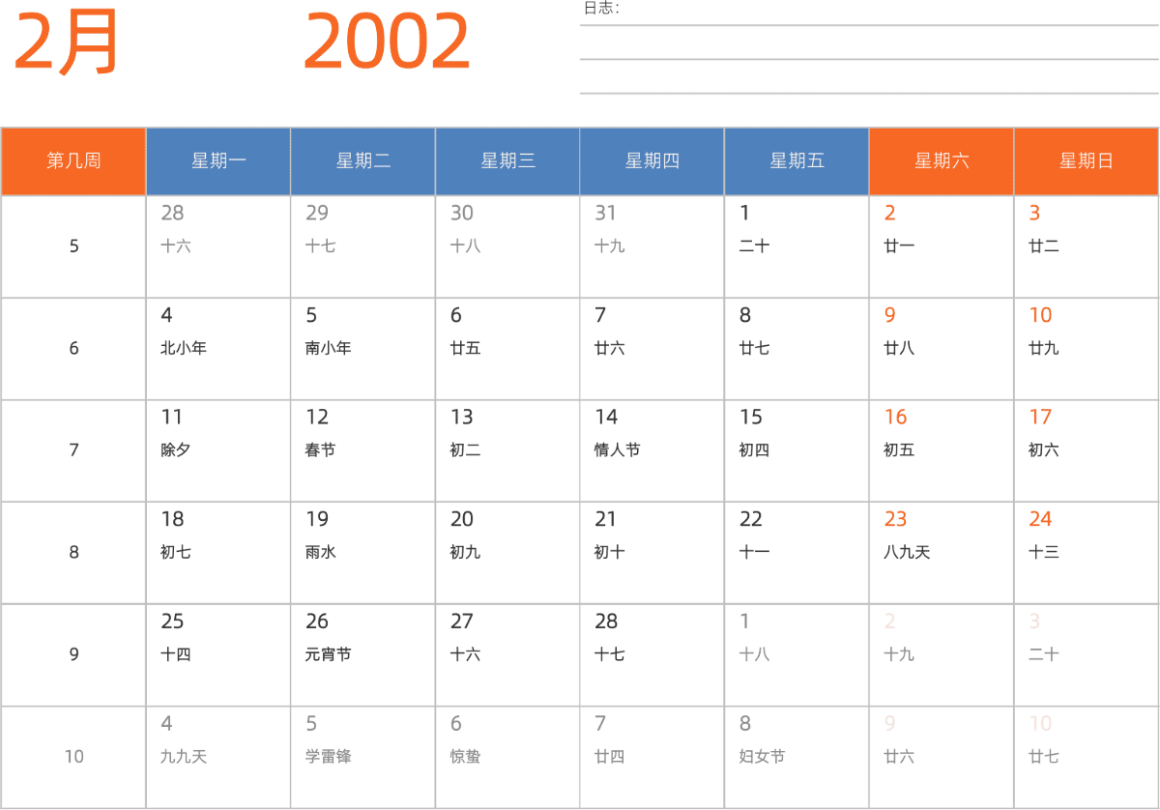This screenshot has width=1160, height=810.
Task: Select March 1 labeled 十八
Action: click(x=797, y=655)
